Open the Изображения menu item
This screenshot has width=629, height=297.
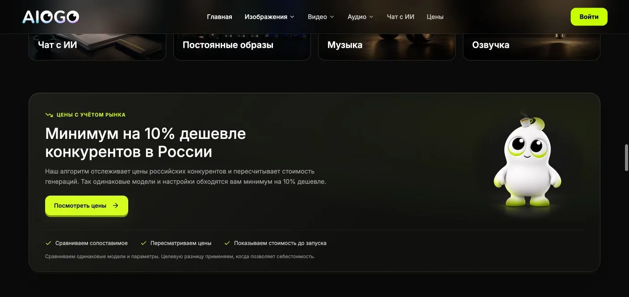(266, 17)
